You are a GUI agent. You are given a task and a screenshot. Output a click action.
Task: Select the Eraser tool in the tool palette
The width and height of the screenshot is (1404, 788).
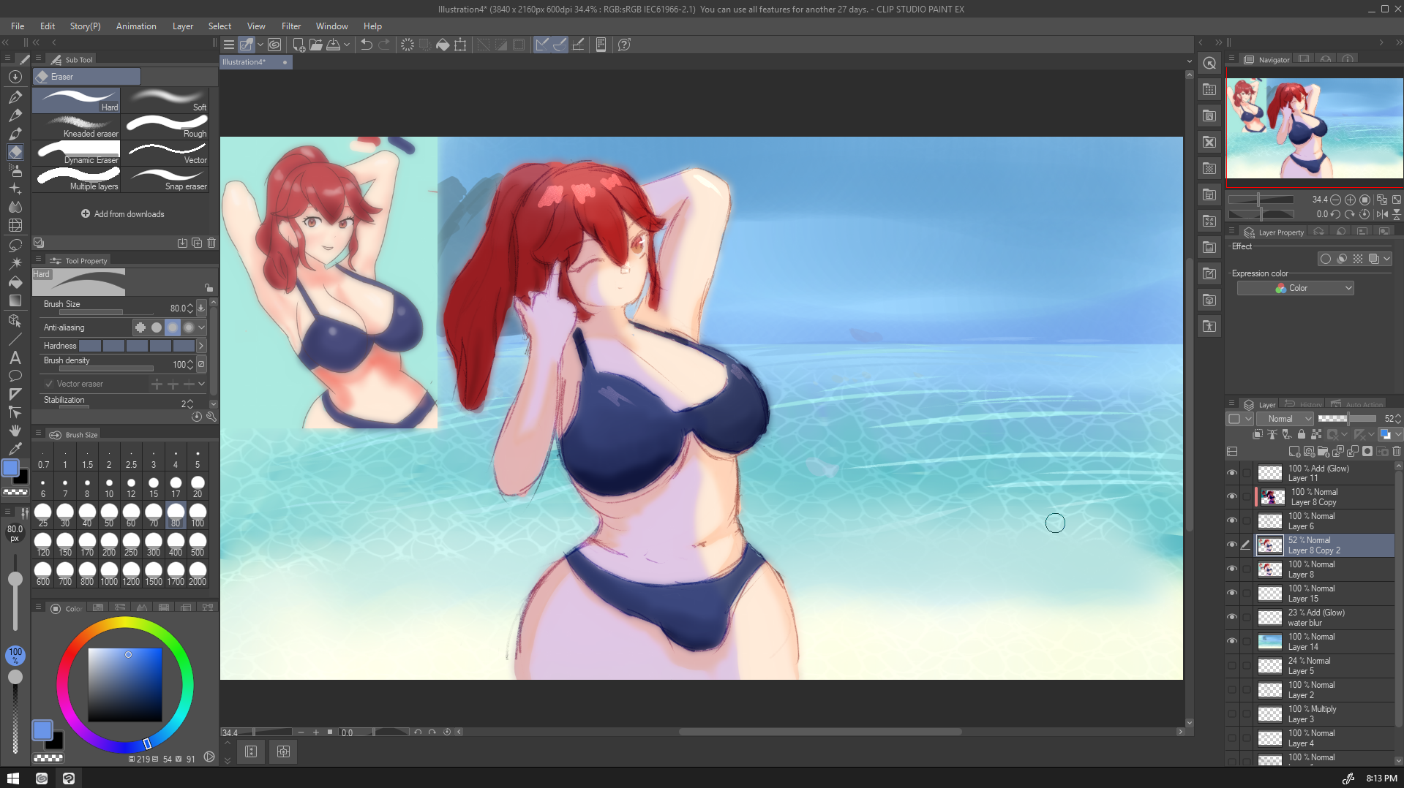[x=15, y=152]
